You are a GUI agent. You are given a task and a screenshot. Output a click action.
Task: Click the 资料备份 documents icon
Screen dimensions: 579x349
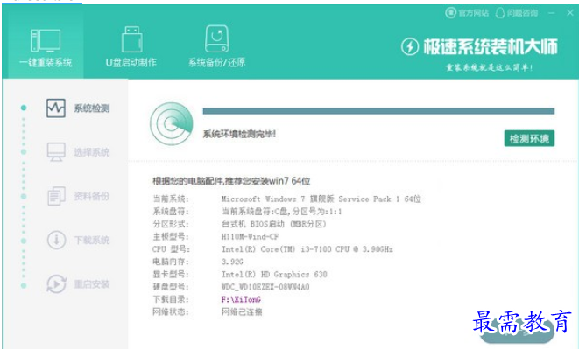(56, 196)
